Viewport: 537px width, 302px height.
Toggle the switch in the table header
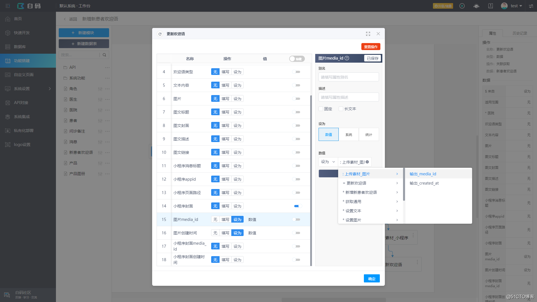pyautogui.click(x=297, y=59)
